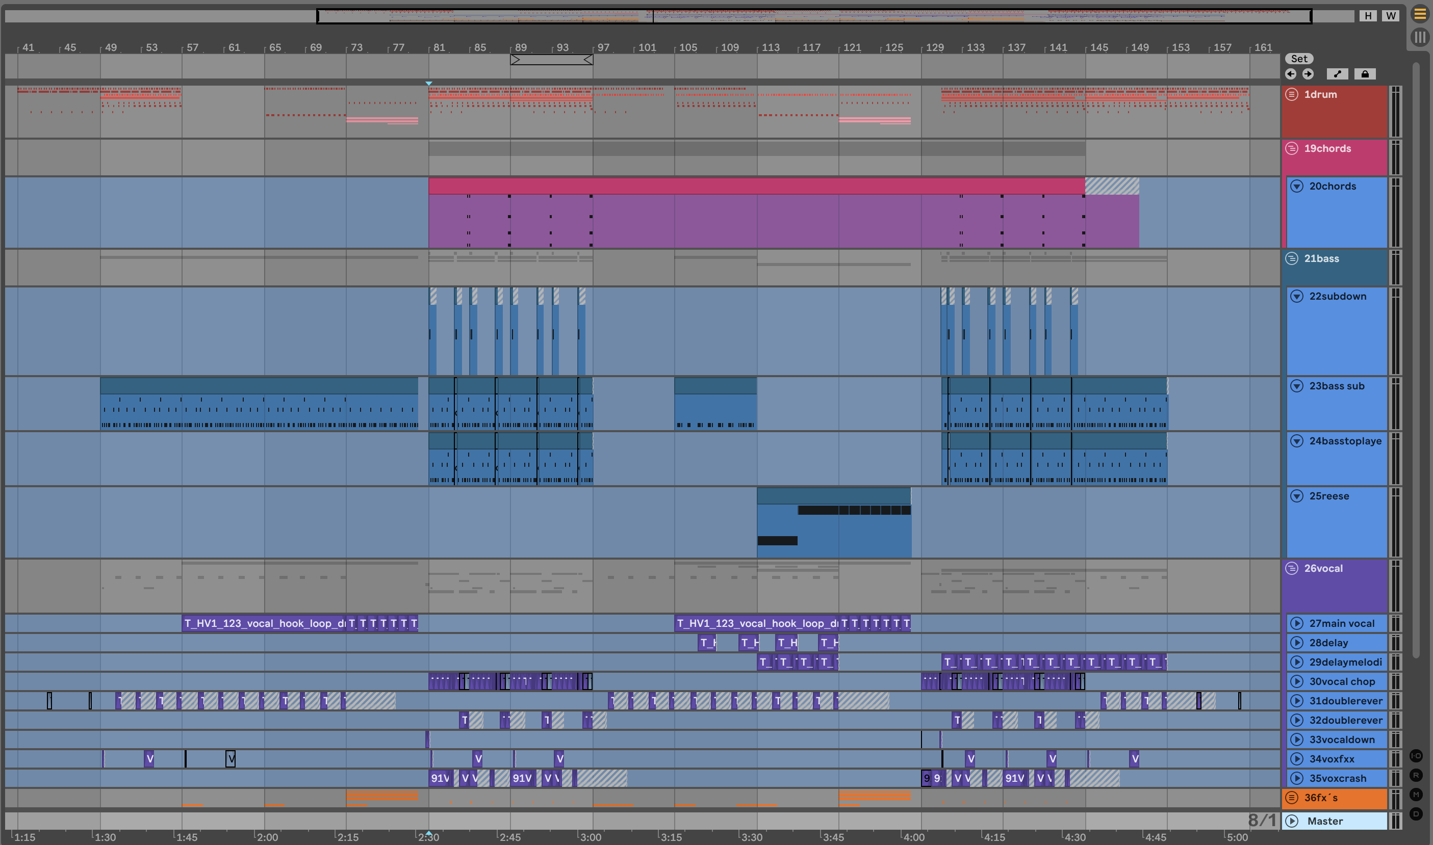
Task: Fold the 25reese track
Action: click(1297, 496)
